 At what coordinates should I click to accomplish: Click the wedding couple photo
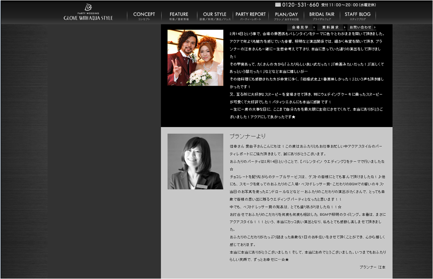point(195,58)
